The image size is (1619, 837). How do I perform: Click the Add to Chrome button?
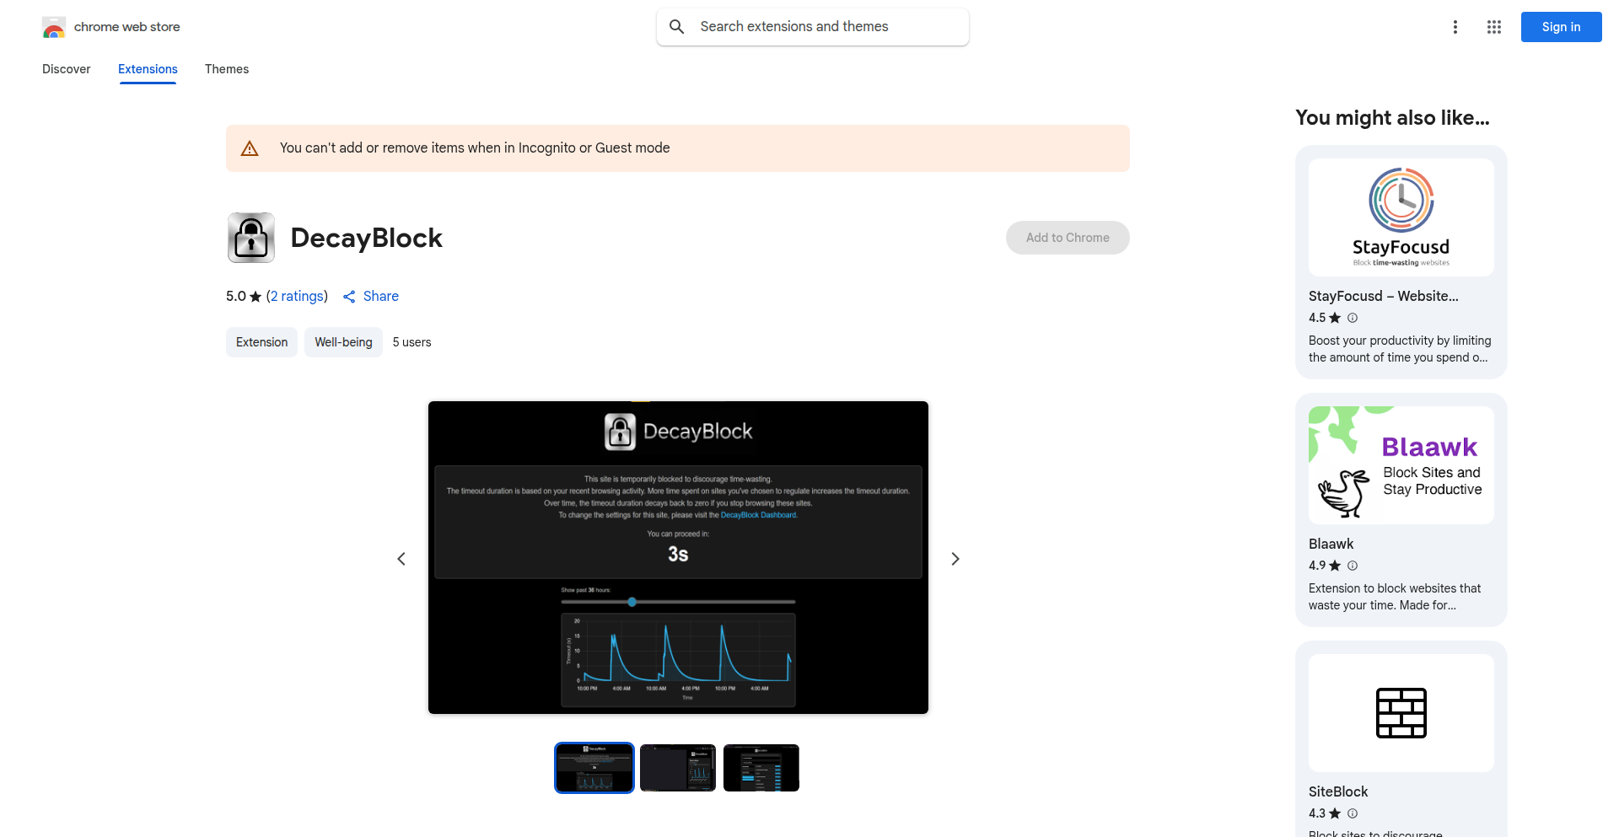tap(1068, 238)
